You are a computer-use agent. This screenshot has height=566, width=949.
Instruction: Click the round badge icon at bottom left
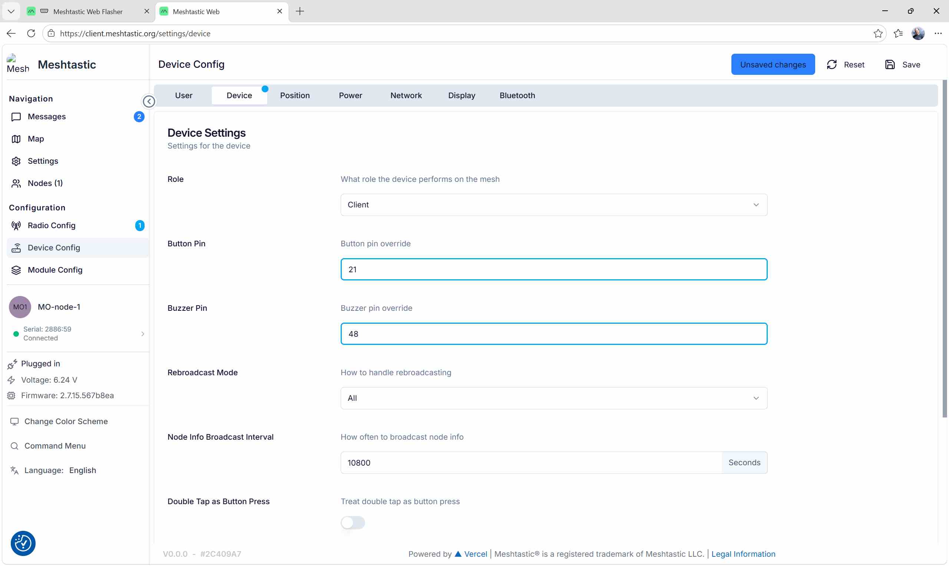click(x=23, y=543)
